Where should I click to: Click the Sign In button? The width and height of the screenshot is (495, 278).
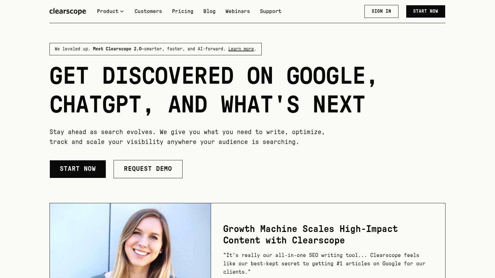381,11
